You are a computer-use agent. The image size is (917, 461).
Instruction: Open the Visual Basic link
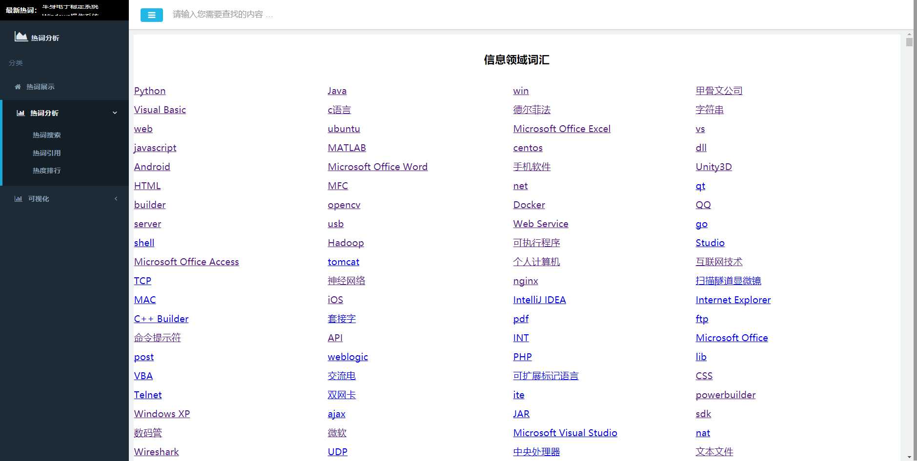(x=160, y=110)
